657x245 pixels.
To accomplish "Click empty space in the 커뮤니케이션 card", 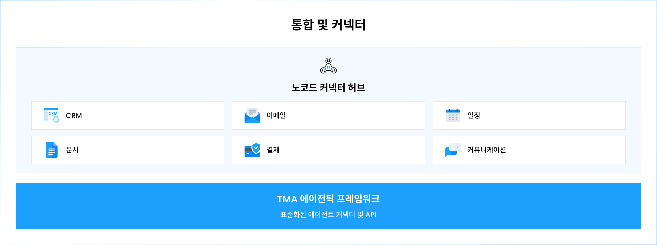I will pyautogui.click(x=565, y=150).
